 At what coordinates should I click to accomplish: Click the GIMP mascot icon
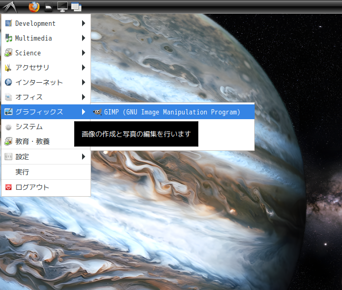(97, 112)
